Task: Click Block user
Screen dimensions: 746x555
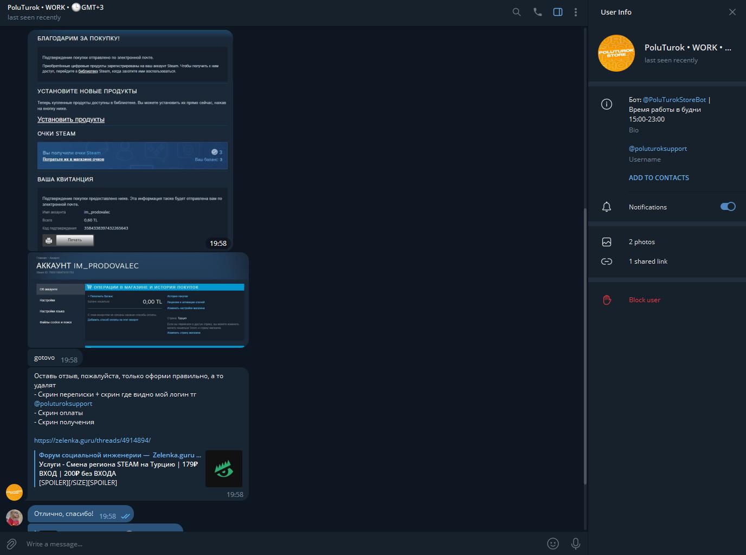Action: tap(644, 300)
